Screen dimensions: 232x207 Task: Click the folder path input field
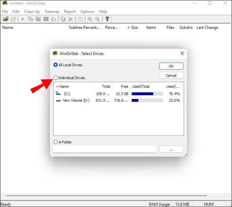pos(105,149)
